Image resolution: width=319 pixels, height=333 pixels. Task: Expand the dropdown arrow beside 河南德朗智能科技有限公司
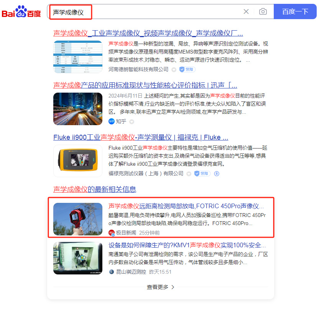[x=174, y=70]
